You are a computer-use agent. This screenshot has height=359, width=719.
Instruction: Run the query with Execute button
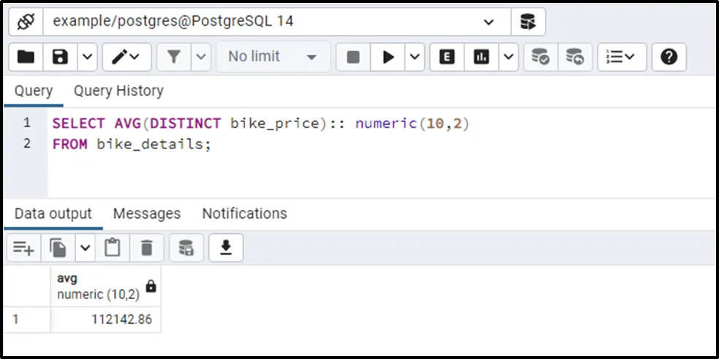[x=388, y=57]
